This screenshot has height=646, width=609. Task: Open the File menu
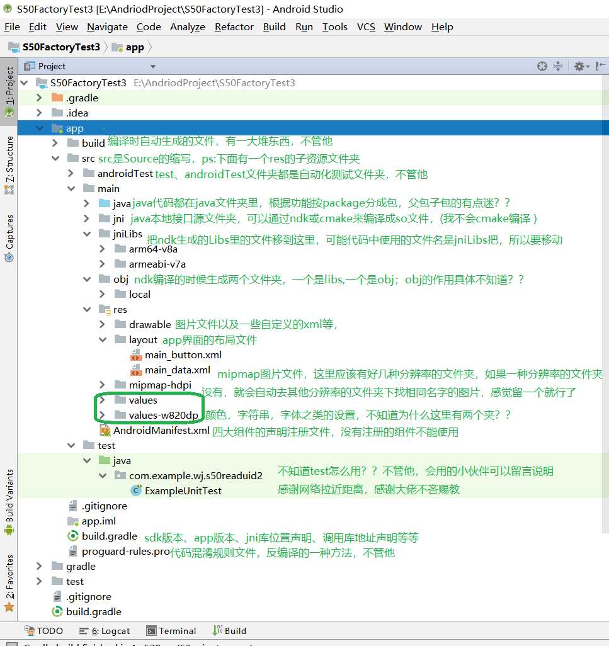[x=12, y=27]
